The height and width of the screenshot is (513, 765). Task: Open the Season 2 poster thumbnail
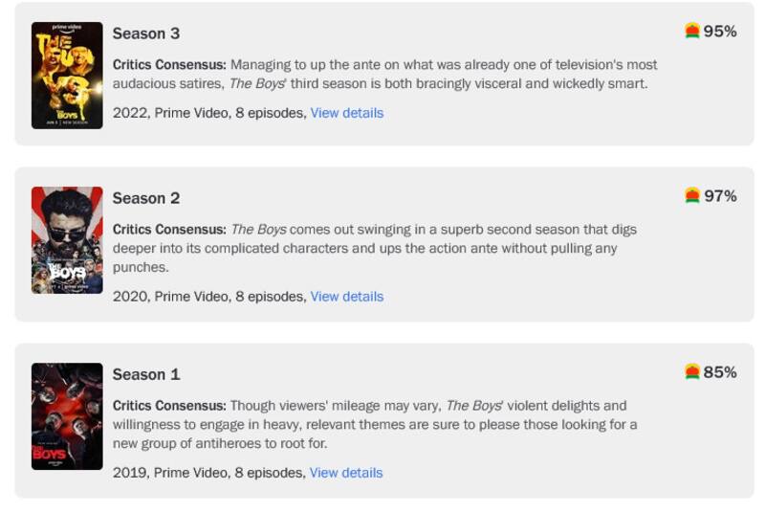coord(67,240)
